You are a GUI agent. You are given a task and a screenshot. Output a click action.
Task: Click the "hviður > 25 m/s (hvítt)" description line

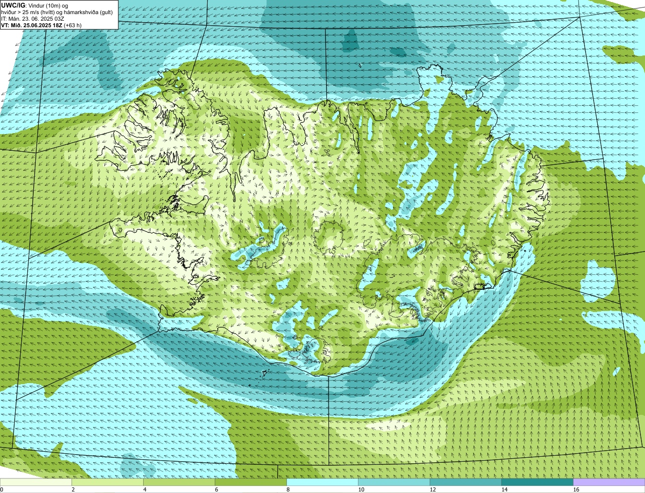pos(58,12)
